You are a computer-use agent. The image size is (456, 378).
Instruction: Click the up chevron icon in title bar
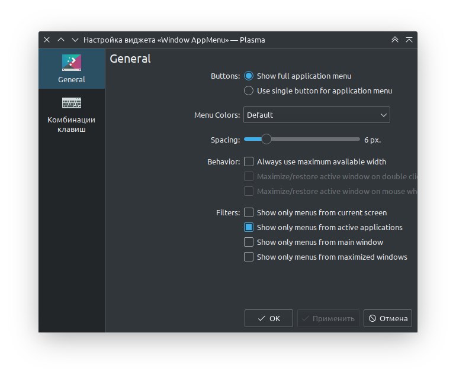(x=61, y=40)
